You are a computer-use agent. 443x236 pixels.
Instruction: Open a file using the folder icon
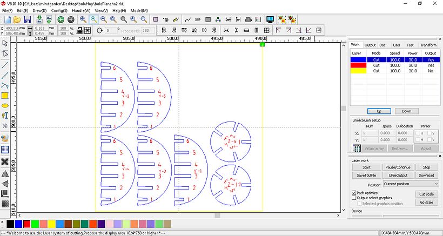click(17, 19)
